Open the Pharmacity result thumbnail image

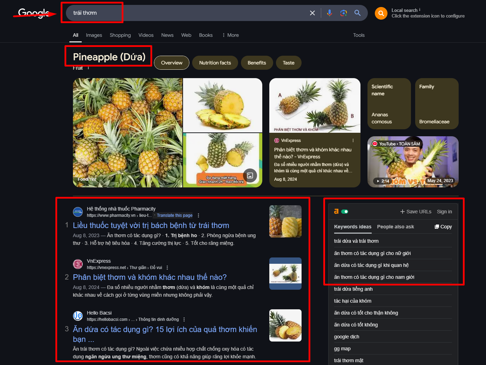285,221
